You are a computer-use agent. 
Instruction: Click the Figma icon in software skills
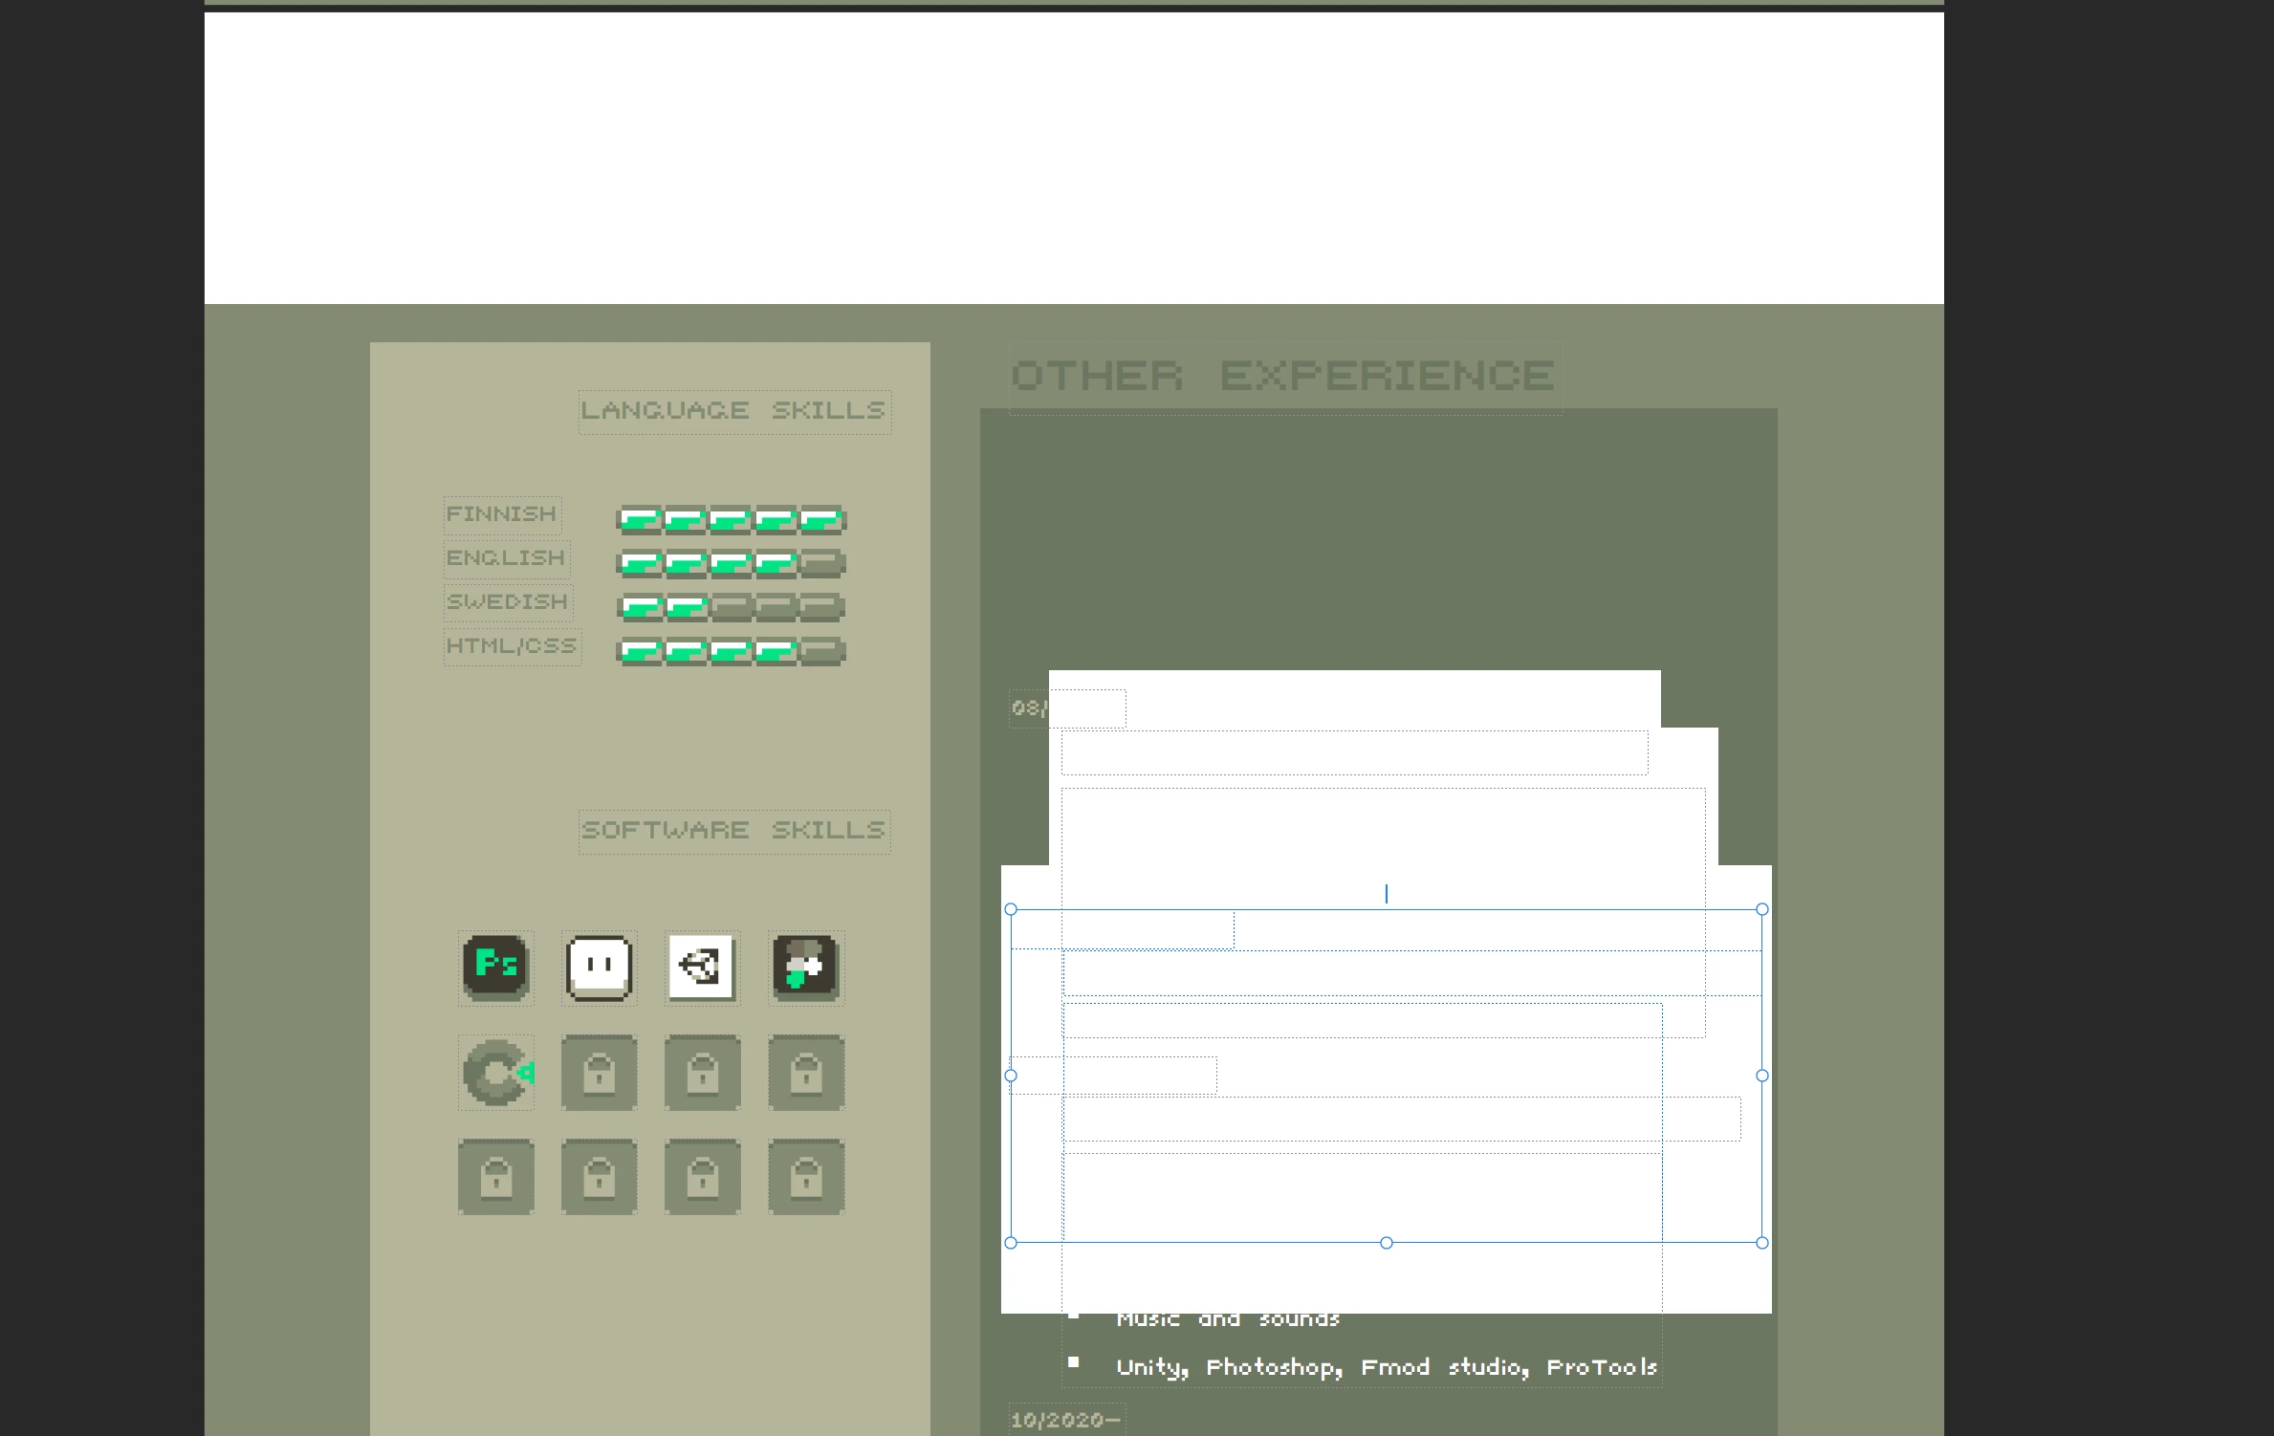805,967
